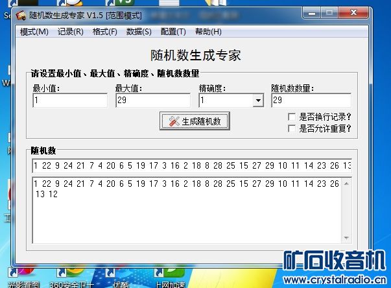Open the 格式(F) menu
This screenshot has width=391, height=288.
(105, 32)
